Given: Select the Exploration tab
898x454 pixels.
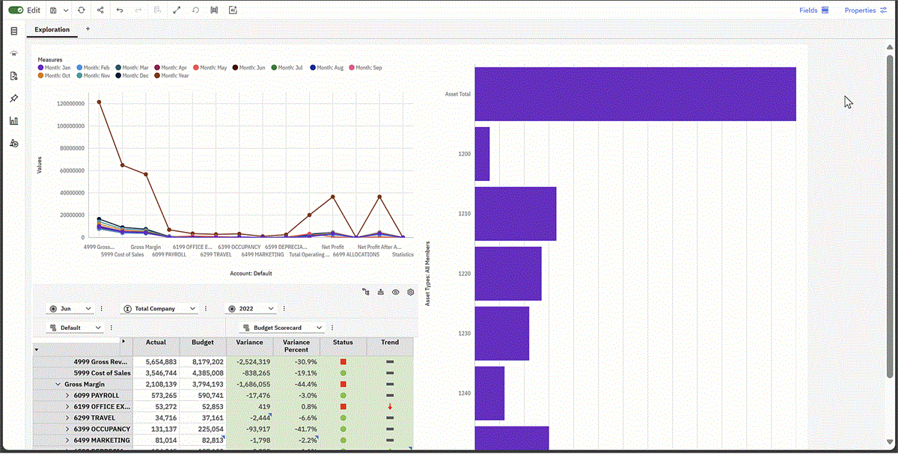Looking at the screenshot, I should coord(51,30).
